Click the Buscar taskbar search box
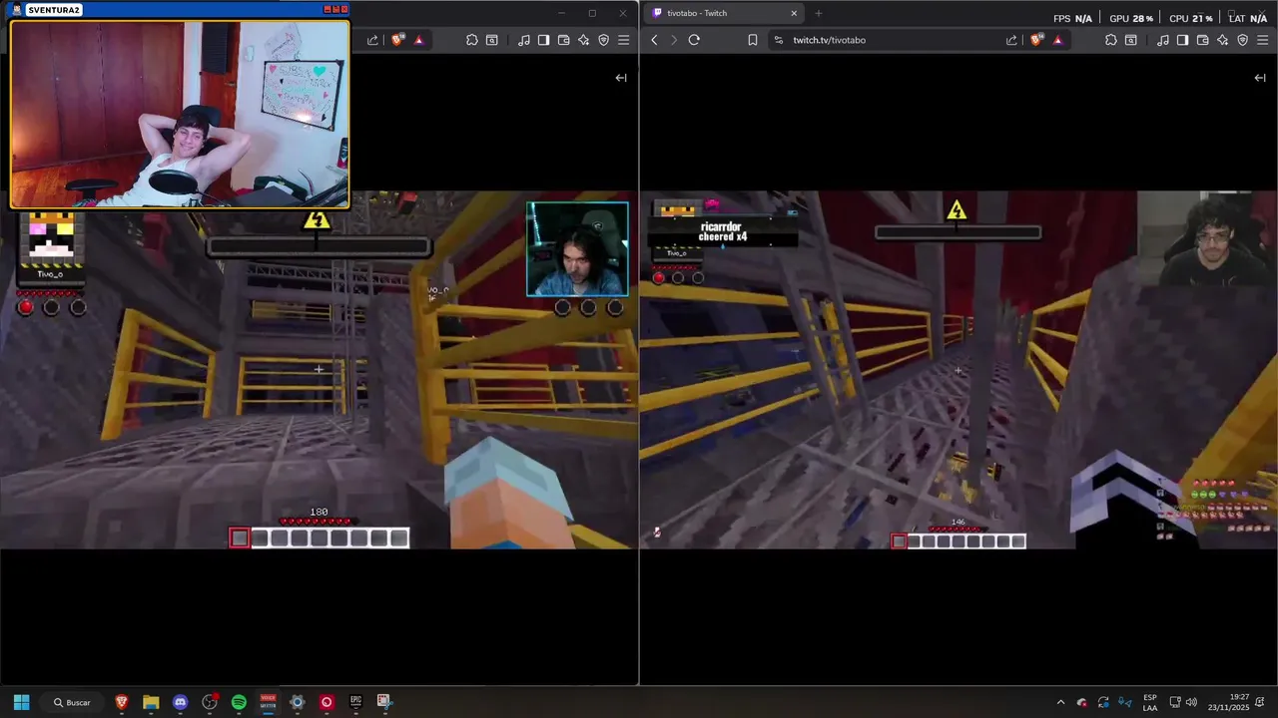The width and height of the screenshot is (1278, 718). pyautogui.click(x=72, y=702)
